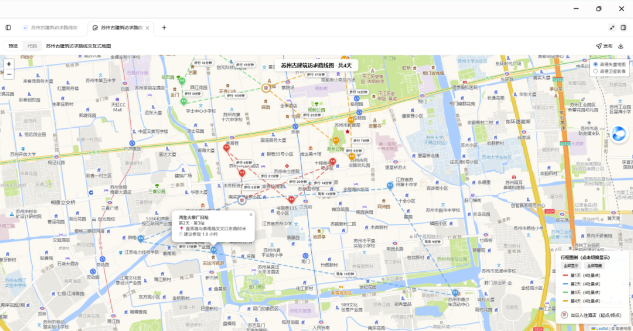This screenshot has width=633, height=331.
Task: Click orange marker 4-2 near 苏州市民治路幼儿园
Action: [351, 156]
